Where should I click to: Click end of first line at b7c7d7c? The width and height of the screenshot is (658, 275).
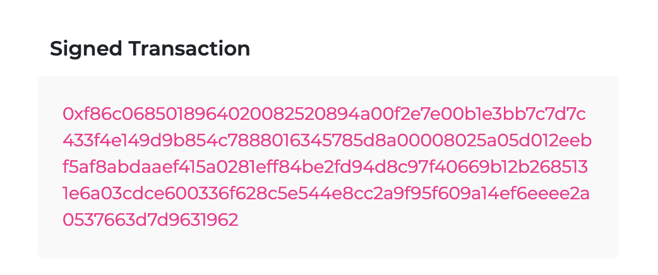tap(550, 114)
